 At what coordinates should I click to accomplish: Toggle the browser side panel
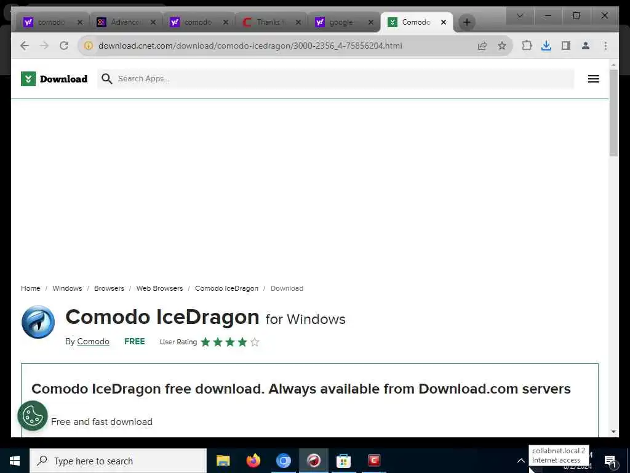click(566, 46)
